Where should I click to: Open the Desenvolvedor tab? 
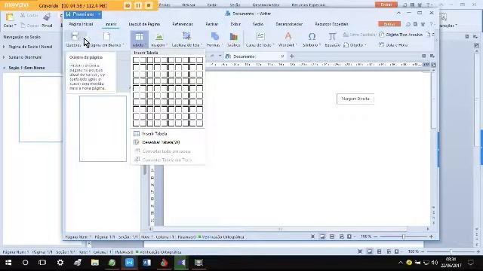pyautogui.click(x=289, y=24)
